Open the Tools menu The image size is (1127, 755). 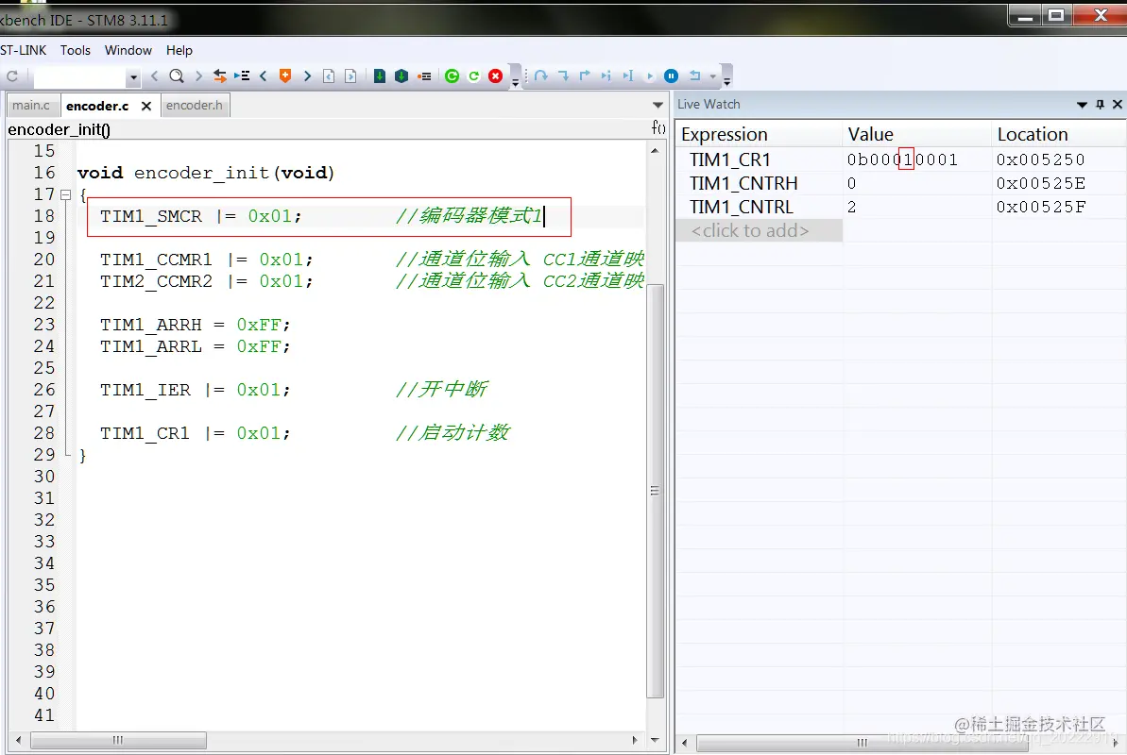coord(76,50)
